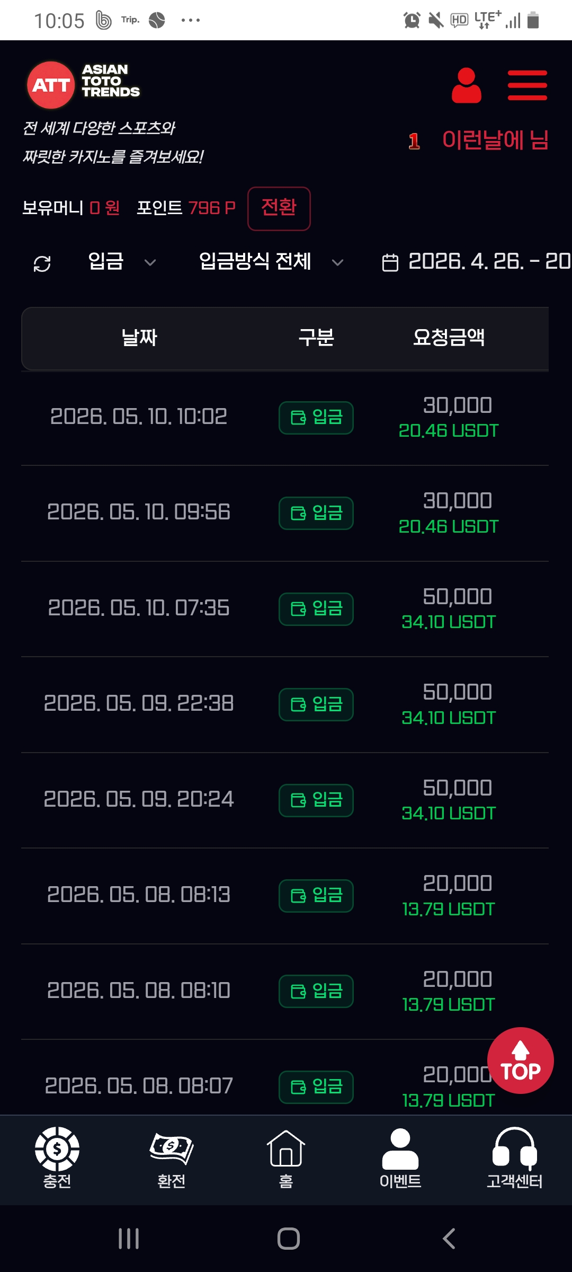
Task: Open notification count beside 이런날에 님
Action: [x=414, y=141]
